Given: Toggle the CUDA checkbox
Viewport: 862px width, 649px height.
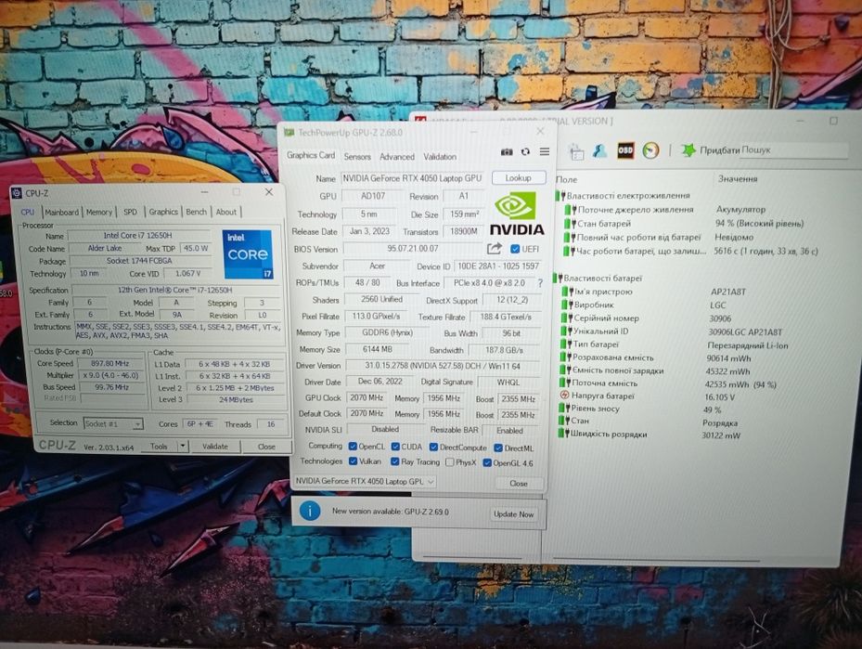Looking at the screenshot, I should click(x=395, y=447).
